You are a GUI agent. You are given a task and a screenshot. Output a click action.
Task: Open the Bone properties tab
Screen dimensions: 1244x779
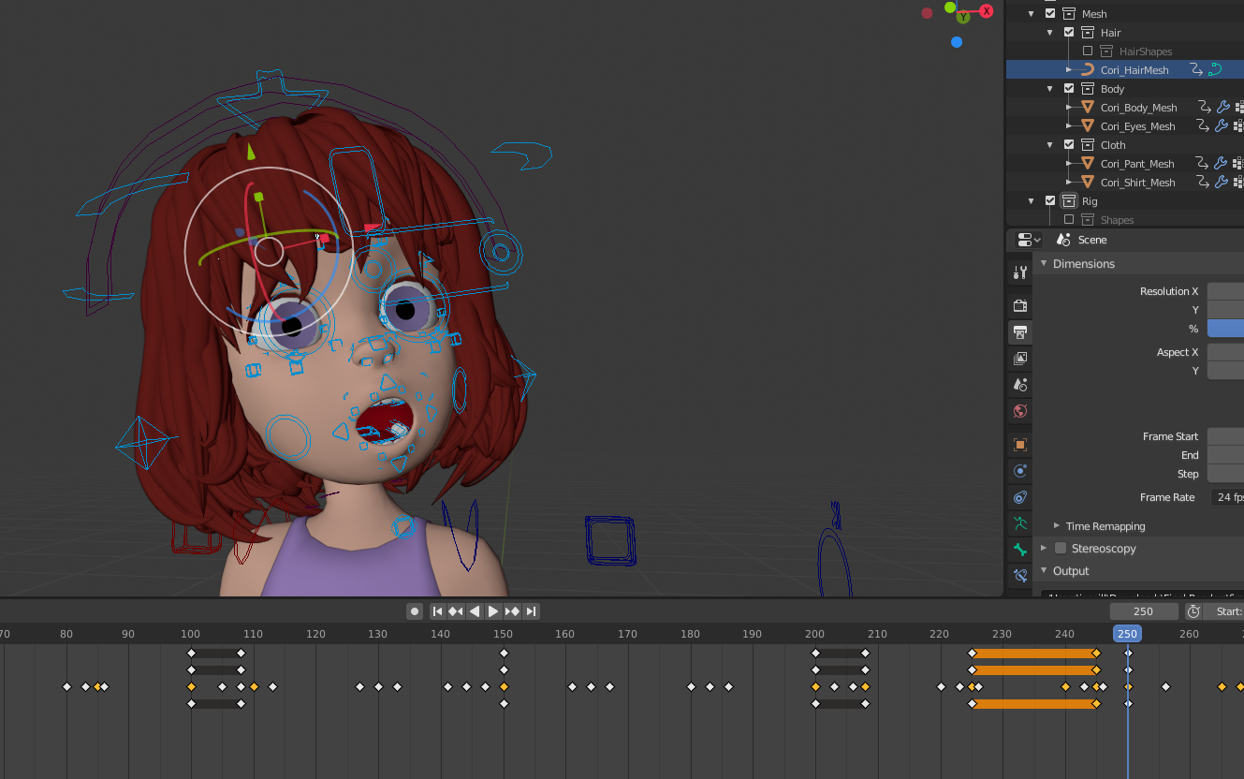pyautogui.click(x=1020, y=549)
